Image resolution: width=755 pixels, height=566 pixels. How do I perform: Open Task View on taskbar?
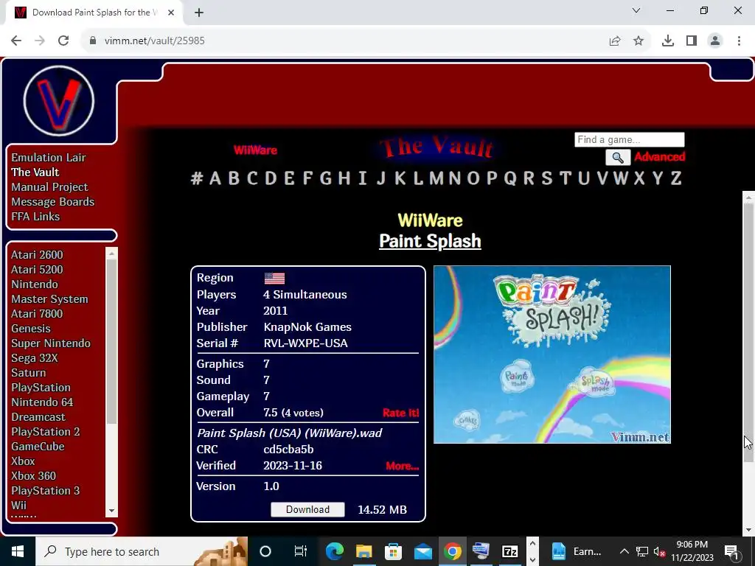click(301, 551)
